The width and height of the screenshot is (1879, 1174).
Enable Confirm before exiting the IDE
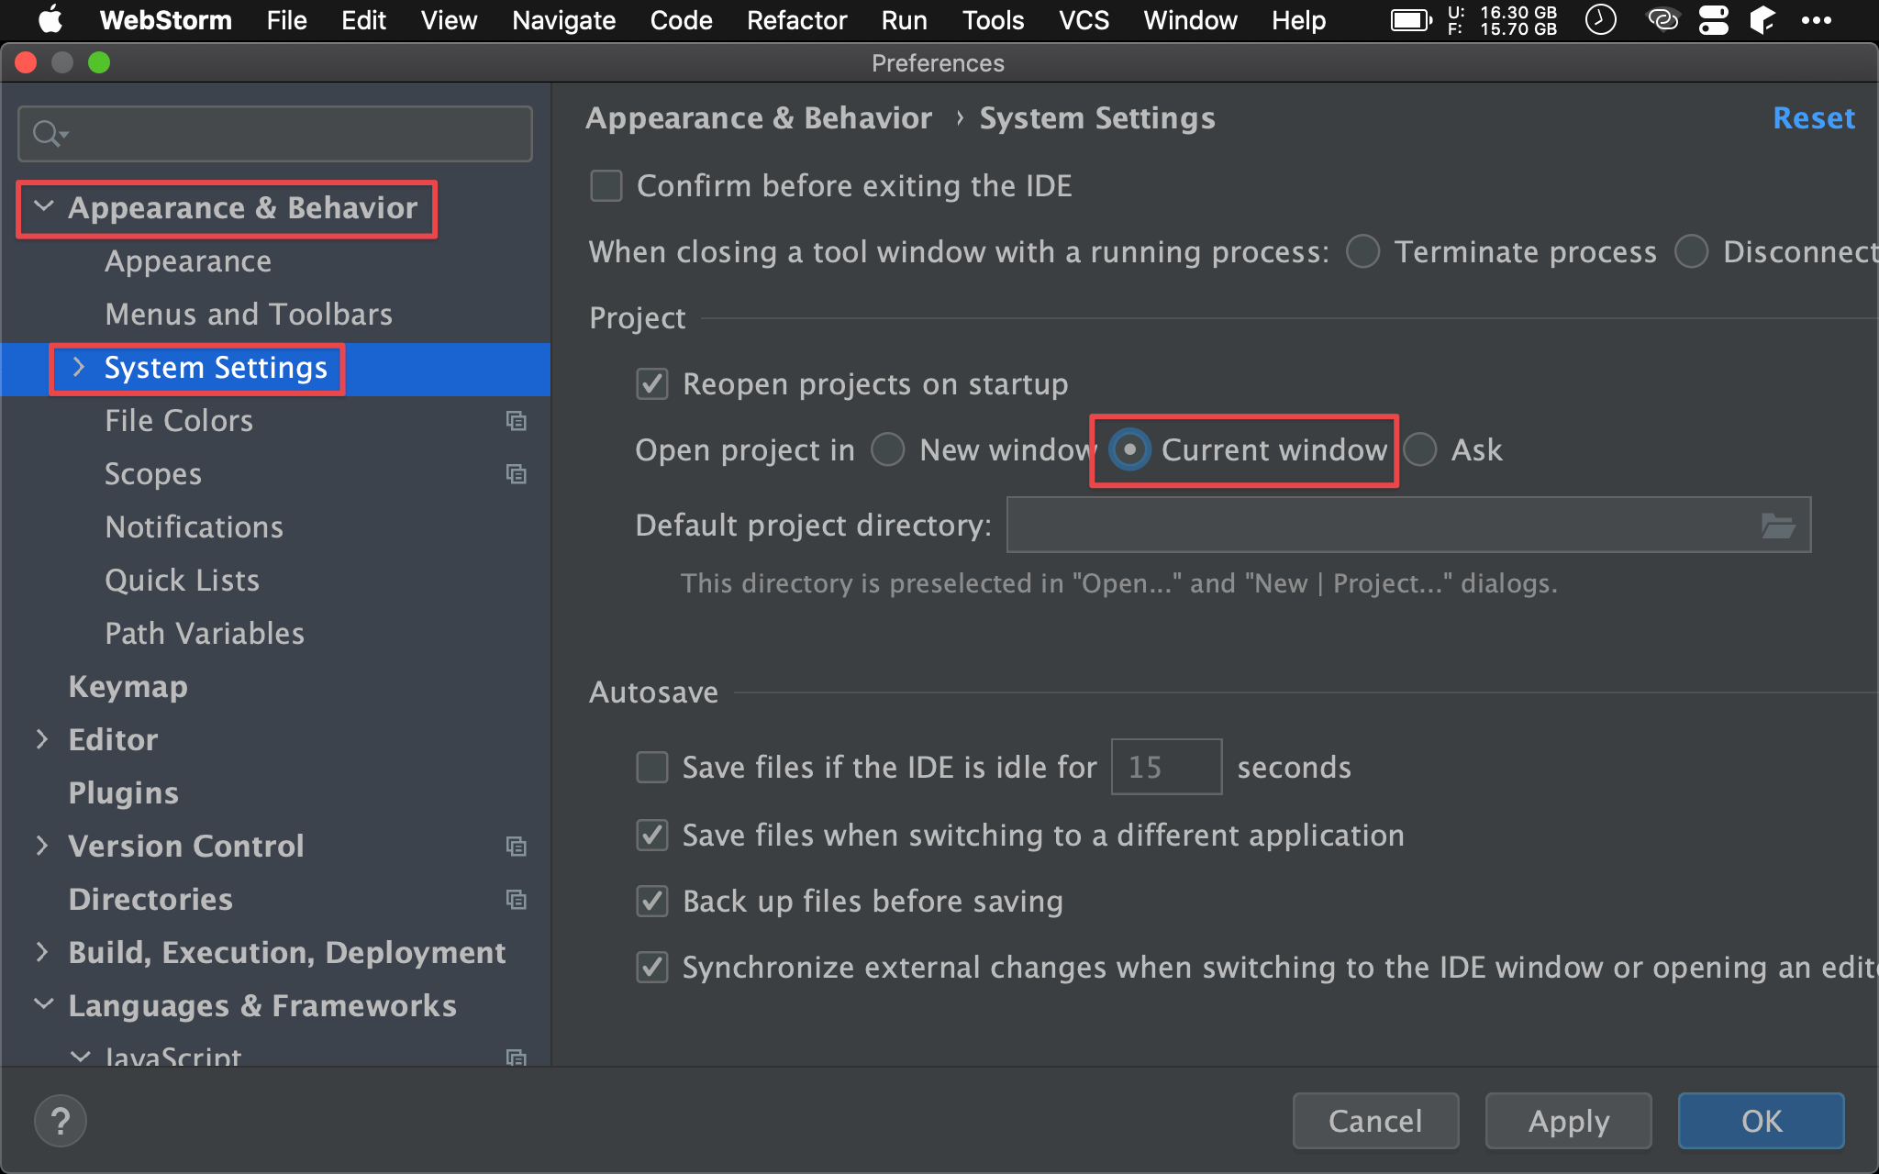[606, 186]
